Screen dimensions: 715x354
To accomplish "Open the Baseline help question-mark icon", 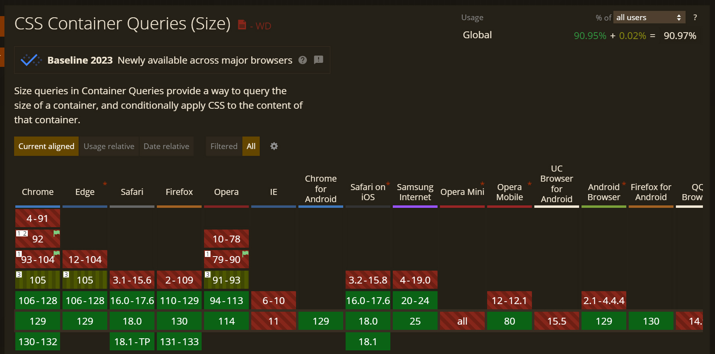I will pyautogui.click(x=302, y=60).
